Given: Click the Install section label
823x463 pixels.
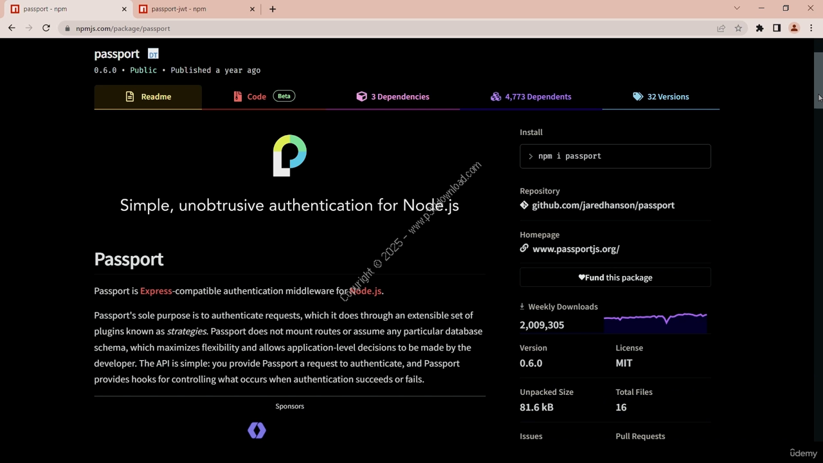Looking at the screenshot, I should click(531, 132).
